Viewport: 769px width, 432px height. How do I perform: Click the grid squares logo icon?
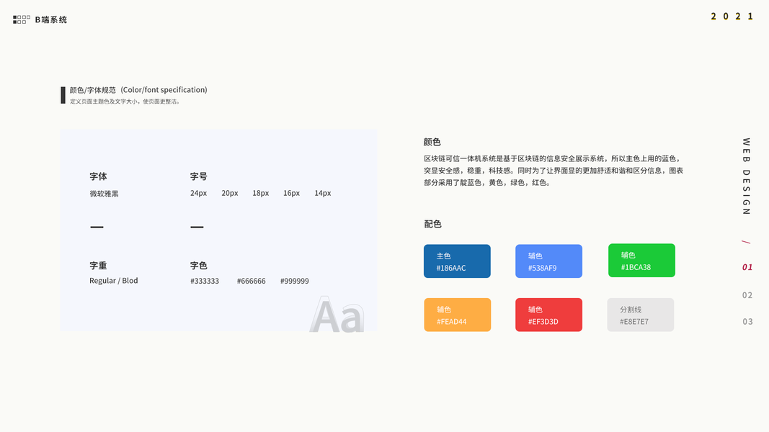(21, 19)
